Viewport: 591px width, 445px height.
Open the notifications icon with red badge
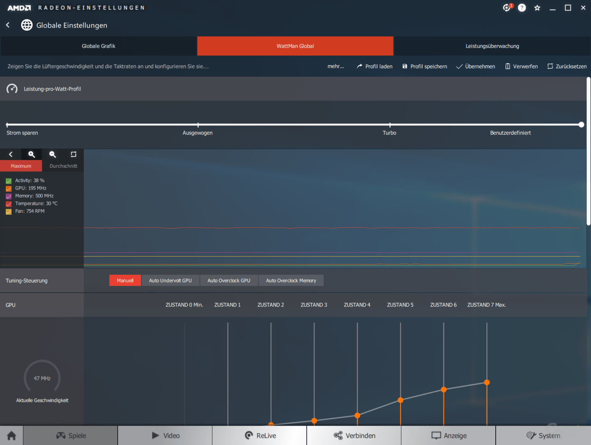pyautogui.click(x=507, y=7)
